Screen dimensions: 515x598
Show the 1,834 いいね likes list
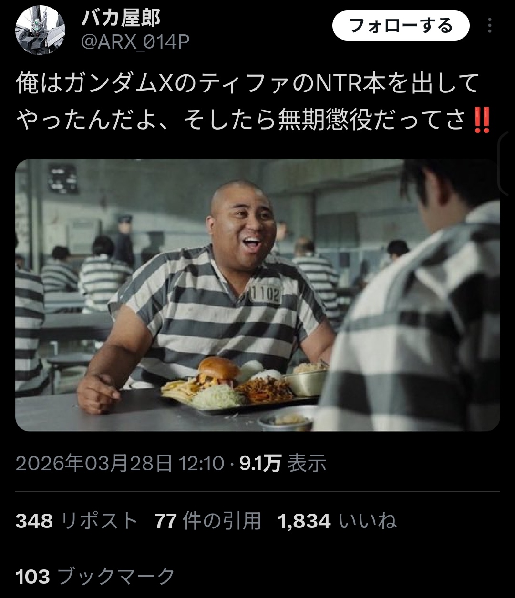click(337, 521)
